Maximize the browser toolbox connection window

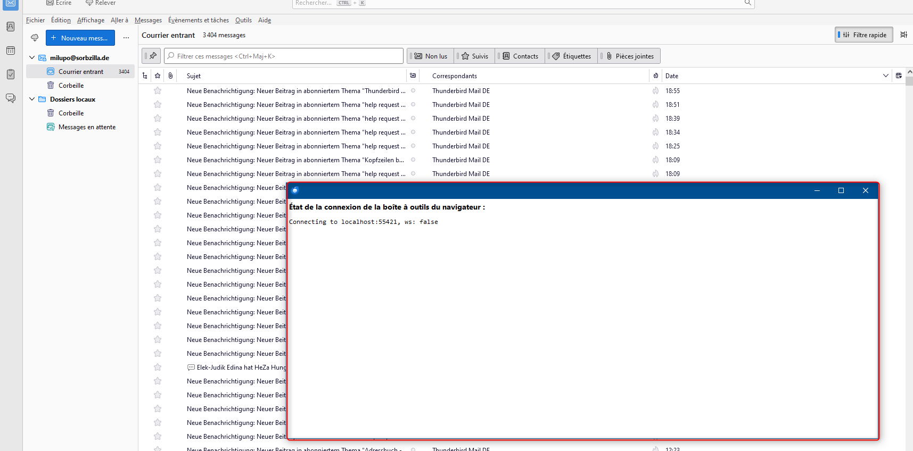tap(841, 190)
